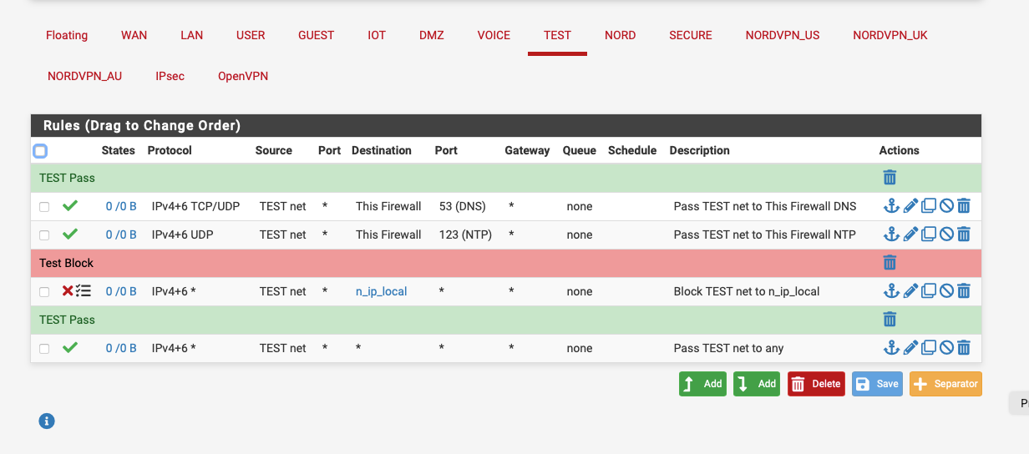Open the blue info help icon
The height and width of the screenshot is (454, 1029).
tap(47, 421)
